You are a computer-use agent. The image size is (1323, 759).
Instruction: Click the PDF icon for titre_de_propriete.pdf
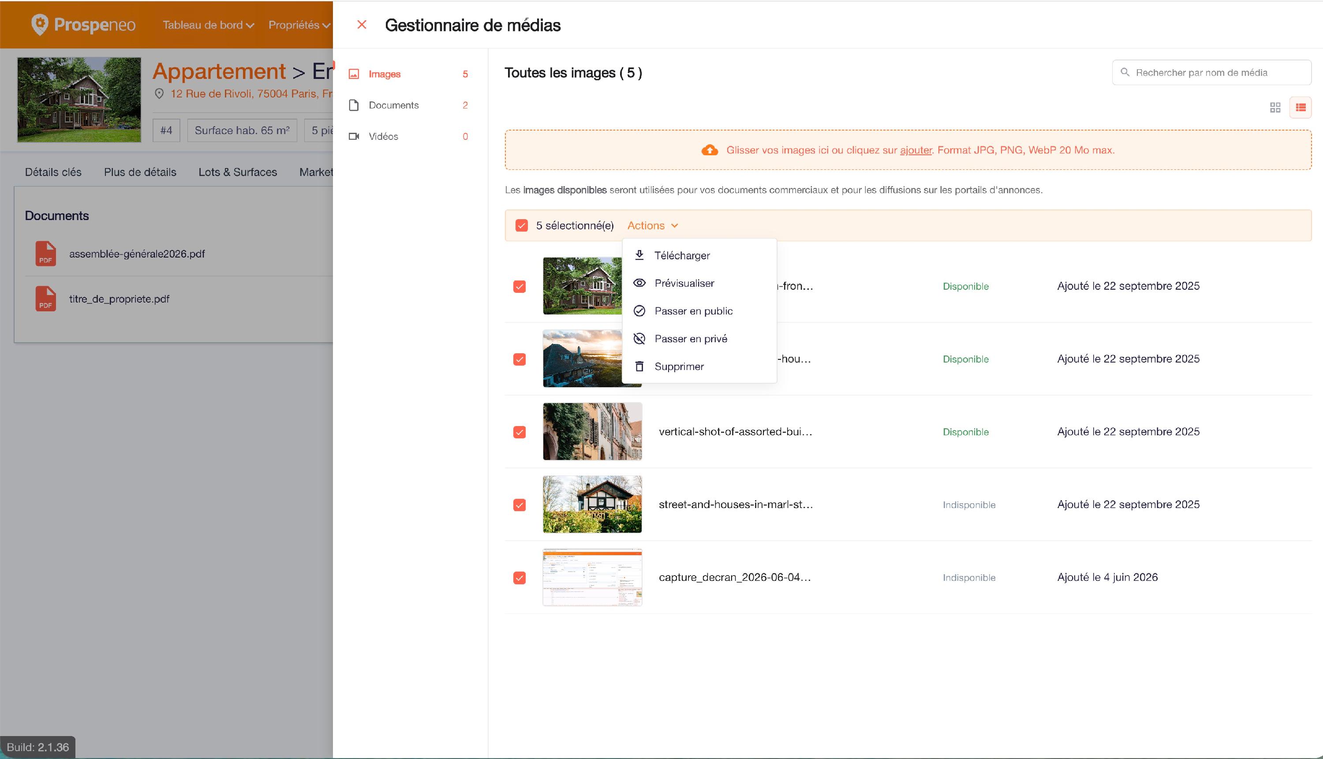(x=46, y=299)
